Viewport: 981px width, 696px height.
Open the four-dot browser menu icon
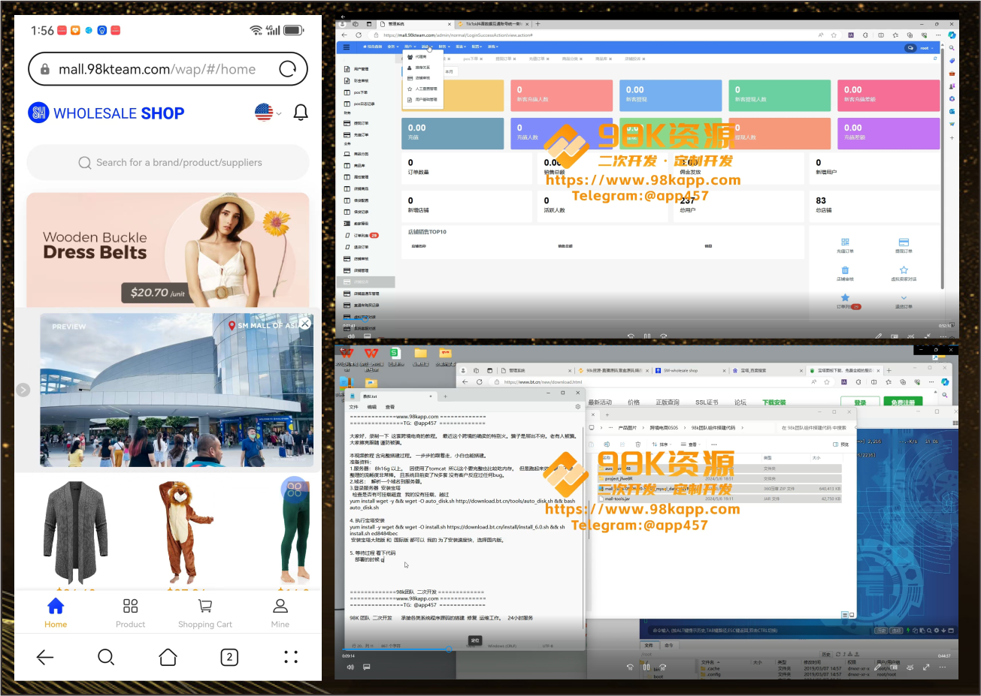(x=291, y=657)
